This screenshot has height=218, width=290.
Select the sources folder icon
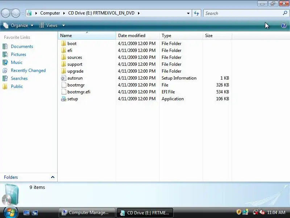[63, 57]
